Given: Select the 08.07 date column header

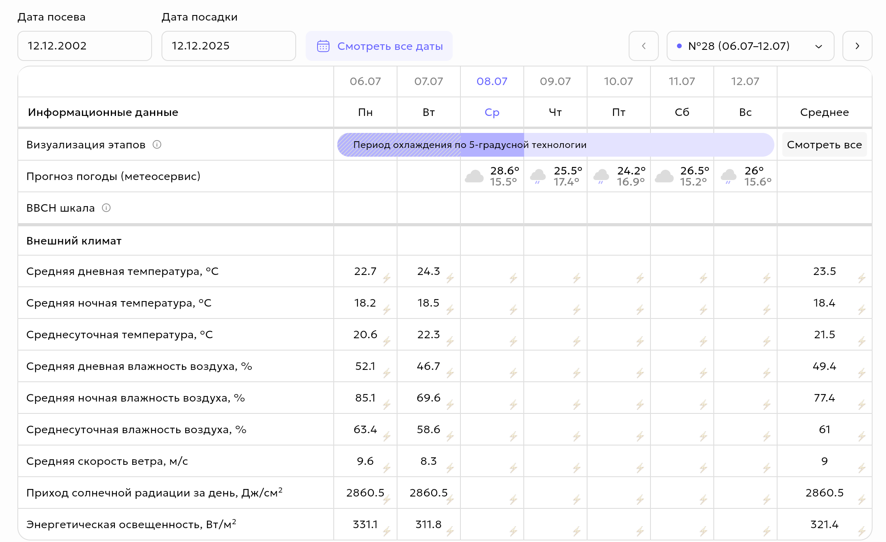Looking at the screenshot, I should click(x=492, y=81).
